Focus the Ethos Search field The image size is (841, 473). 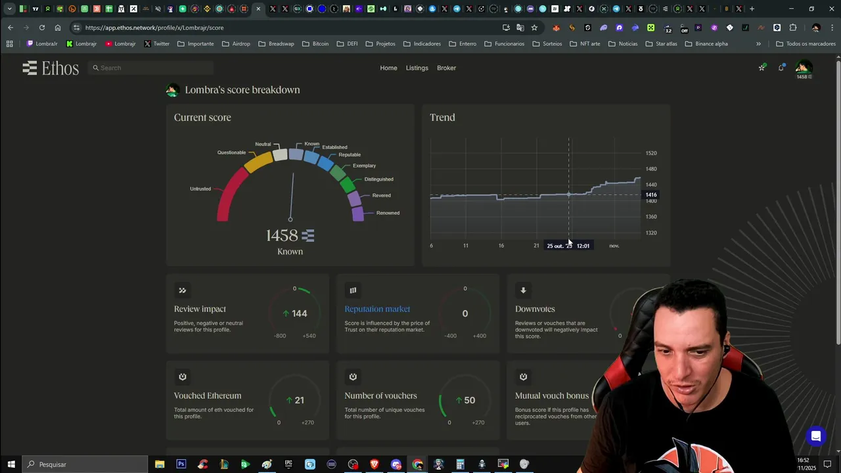click(151, 68)
